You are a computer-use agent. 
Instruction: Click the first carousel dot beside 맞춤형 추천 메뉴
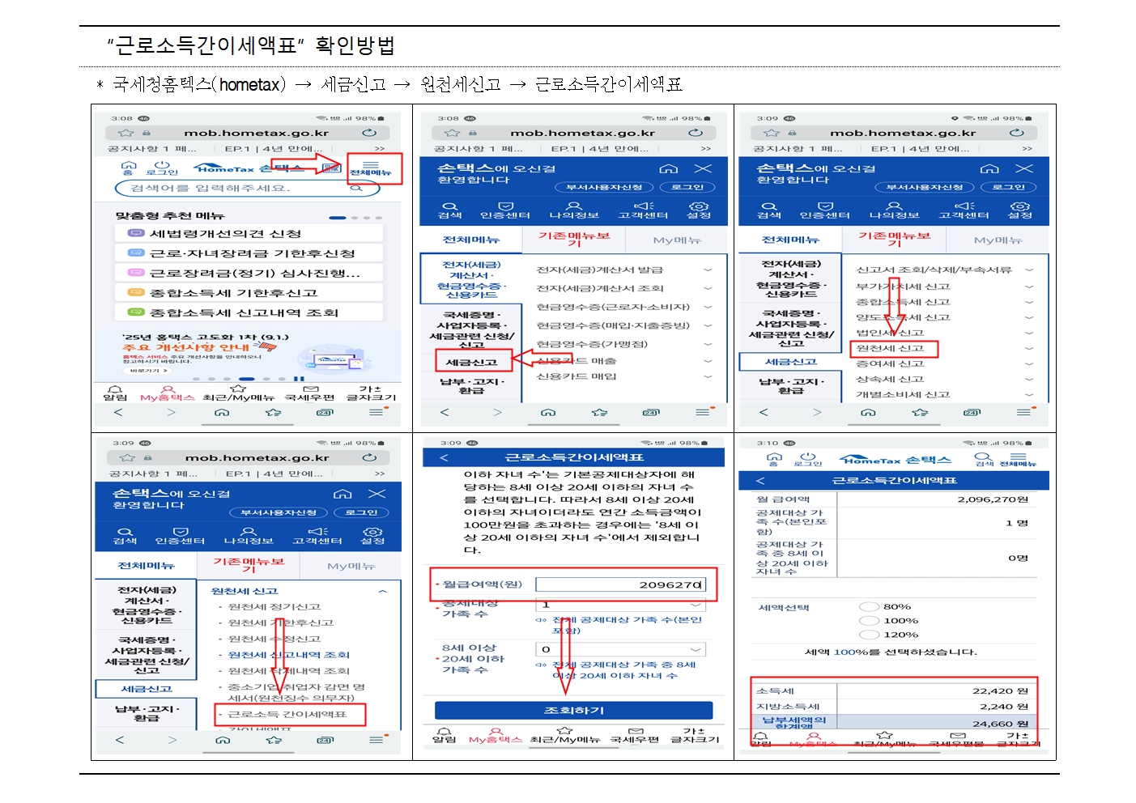coord(338,218)
